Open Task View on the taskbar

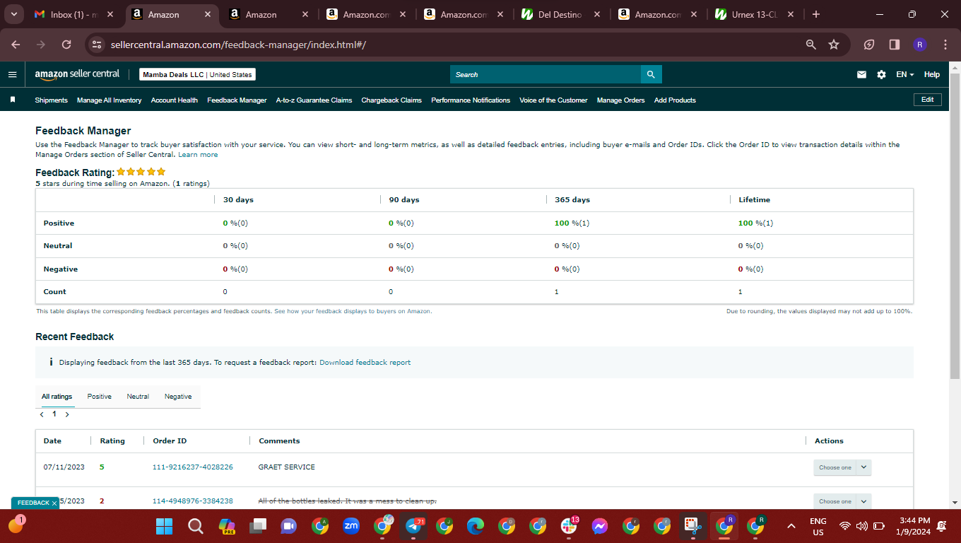pos(258,526)
